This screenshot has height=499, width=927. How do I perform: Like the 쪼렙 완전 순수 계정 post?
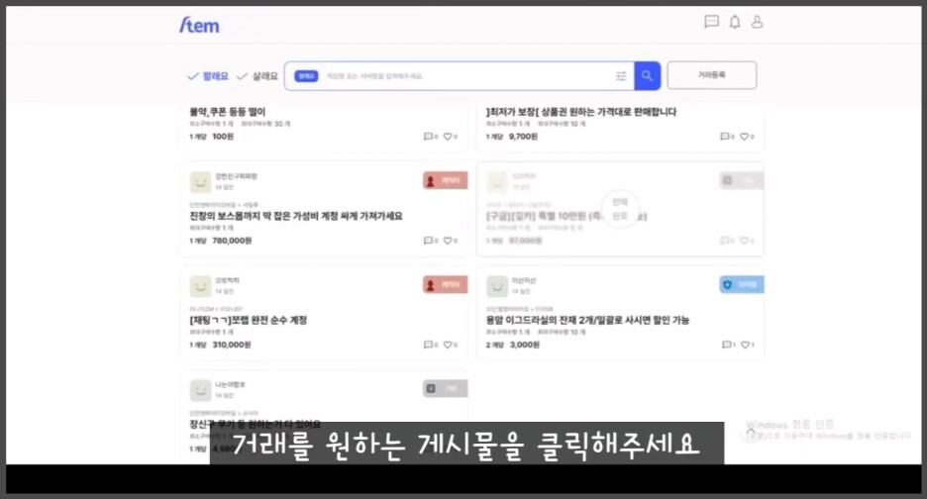[x=448, y=345]
